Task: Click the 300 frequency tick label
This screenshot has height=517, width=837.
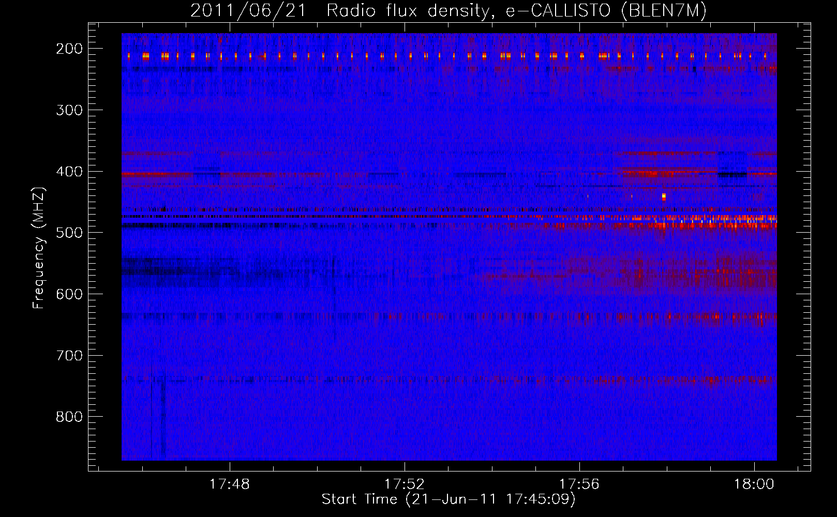Action: [x=69, y=110]
